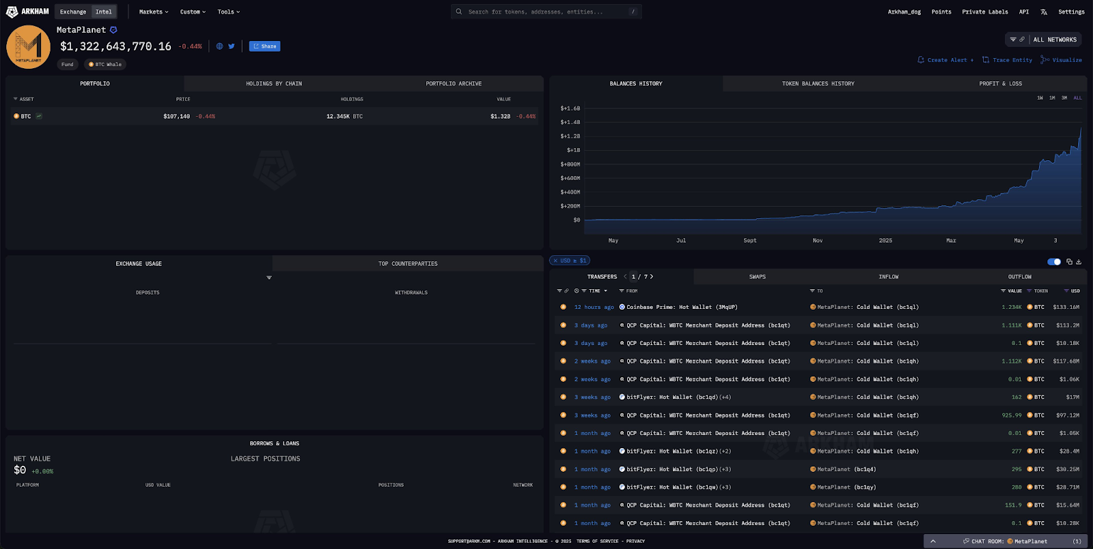Click the verified badge next to MetaPlanet
The width and height of the screenshot is (1093, 549).
coord(113,30)
